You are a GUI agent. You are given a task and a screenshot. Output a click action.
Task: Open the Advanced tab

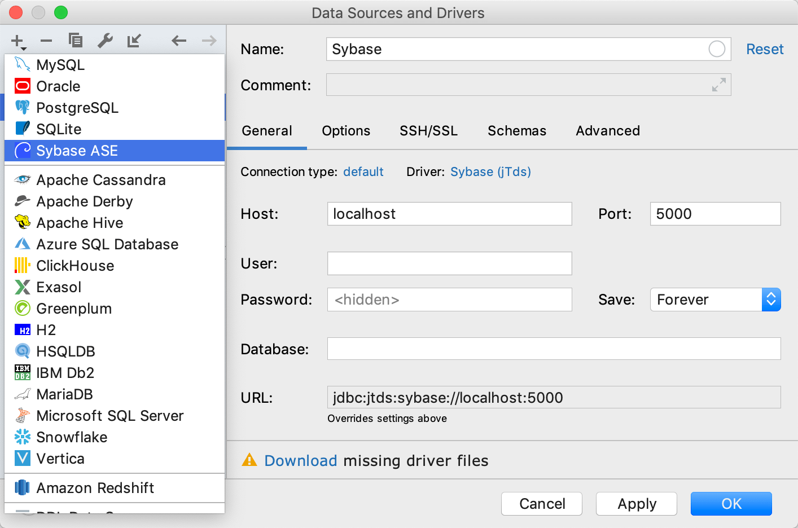(x=608, y=131)
